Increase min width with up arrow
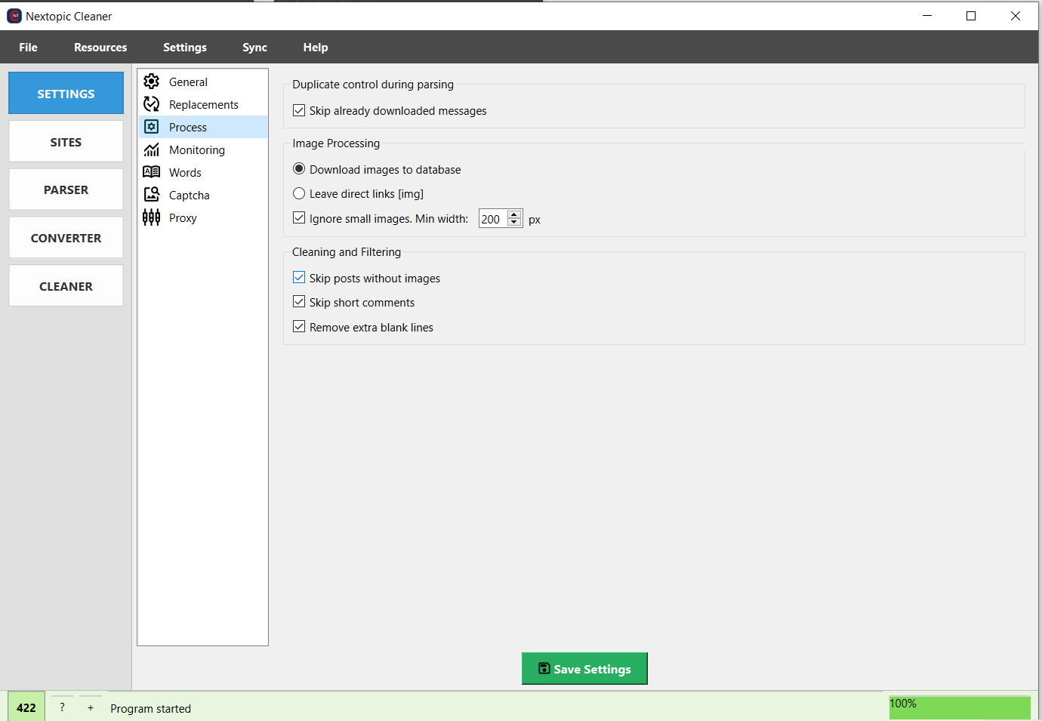The width and height of the screenshot is (1042, 721). pos(514,214)
